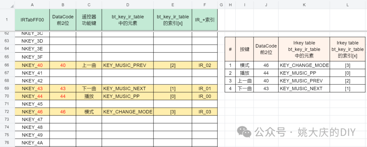Select cell IR_03

(x=205, y=112)
